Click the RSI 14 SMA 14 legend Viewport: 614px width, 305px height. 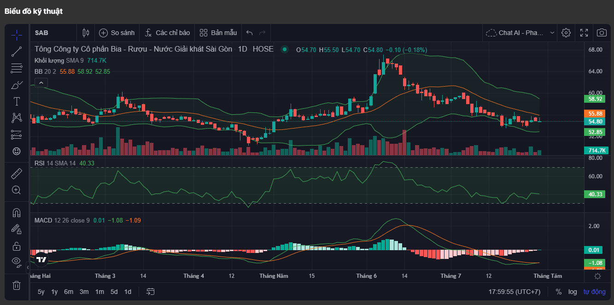pos(55,163)
